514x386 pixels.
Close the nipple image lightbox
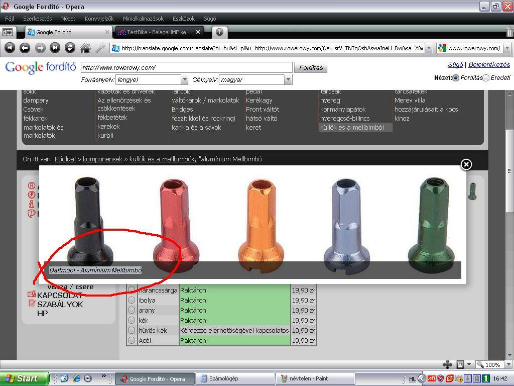pyautogui.click(x=466, y=164)
